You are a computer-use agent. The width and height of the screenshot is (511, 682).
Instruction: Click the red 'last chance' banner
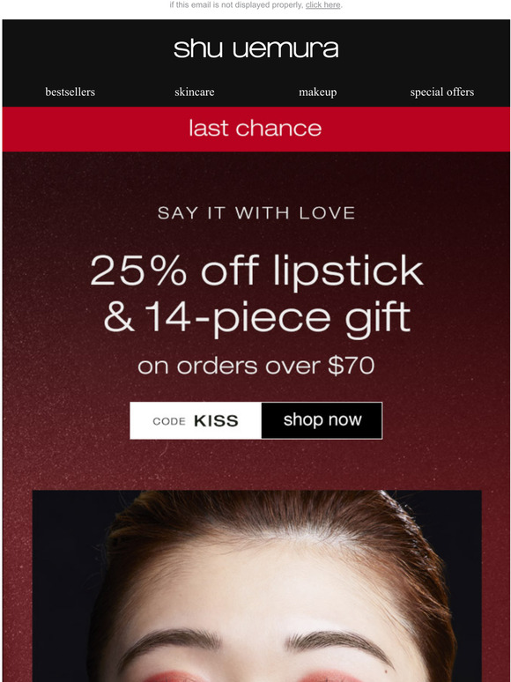pyautogui.click(x=255, y=130)
